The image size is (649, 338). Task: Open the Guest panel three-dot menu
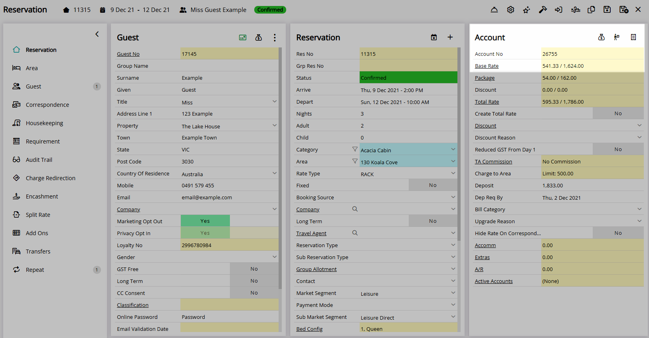[x=275, y=37]
